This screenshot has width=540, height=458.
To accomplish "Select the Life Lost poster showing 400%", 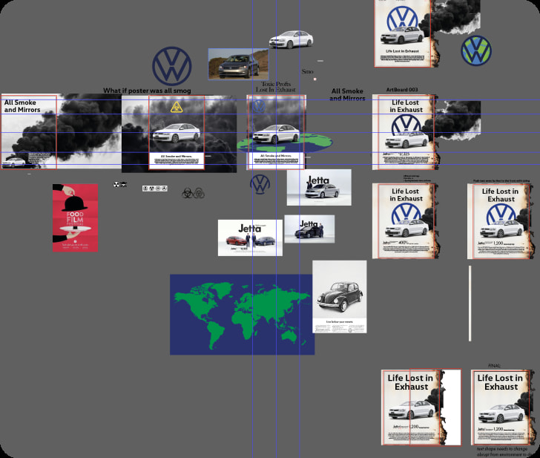I will [405, 221].
